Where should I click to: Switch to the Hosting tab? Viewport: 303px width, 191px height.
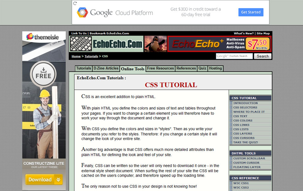[215, 68]
